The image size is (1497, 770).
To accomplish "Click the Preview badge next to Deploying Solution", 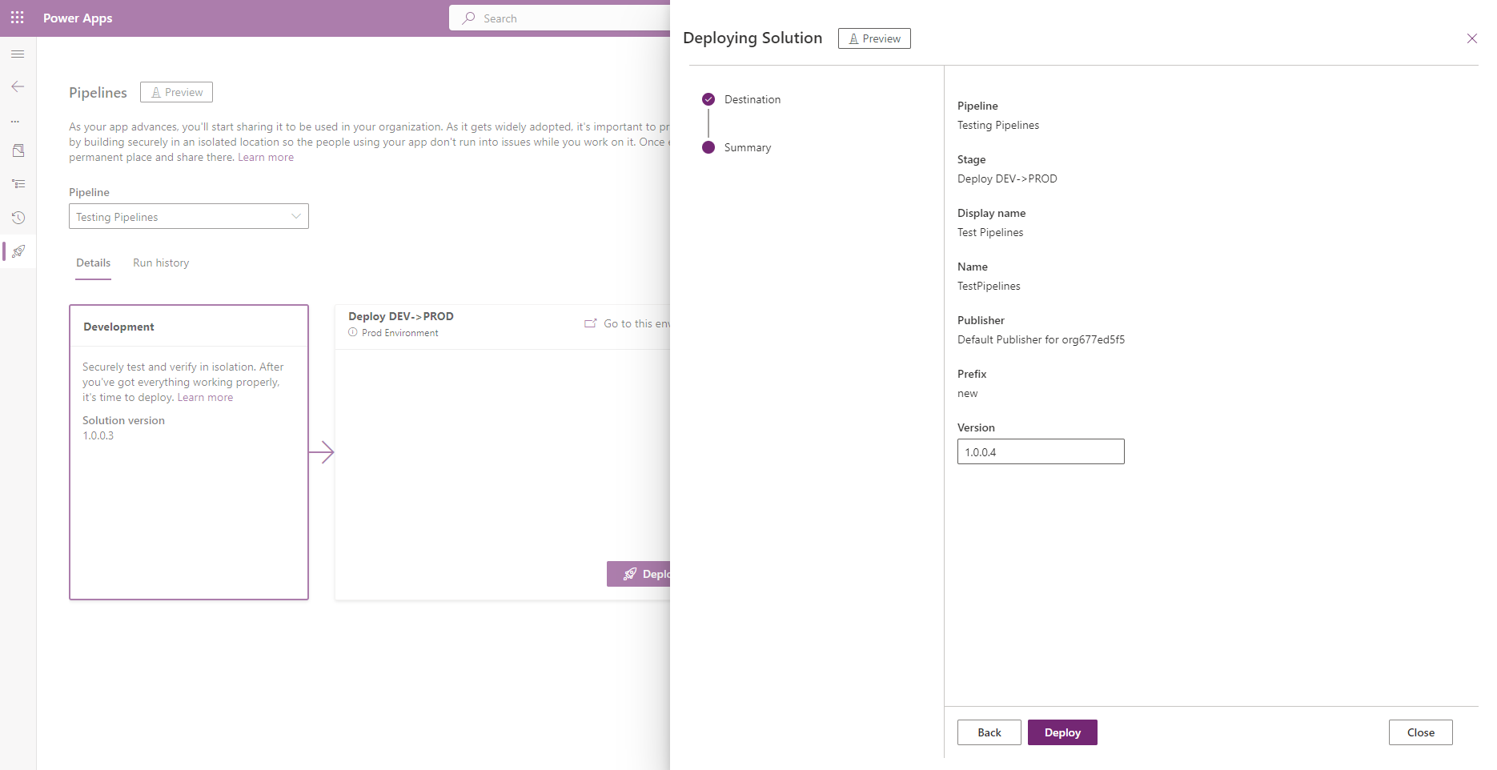I will click(x=874, y=38).
